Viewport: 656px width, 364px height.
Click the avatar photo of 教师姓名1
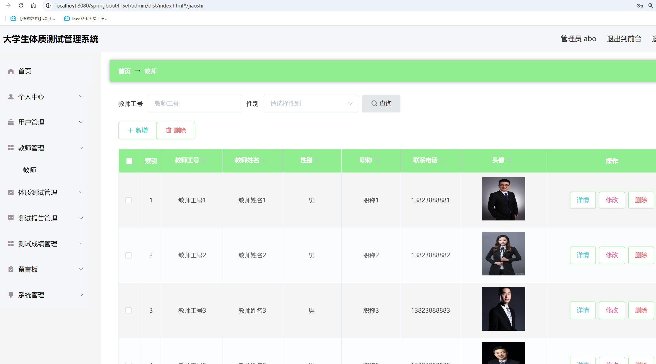[x=503, y=199]
